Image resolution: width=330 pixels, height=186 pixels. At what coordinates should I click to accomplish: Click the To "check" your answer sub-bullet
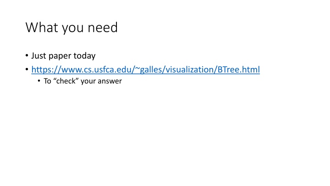click(82, 81)
